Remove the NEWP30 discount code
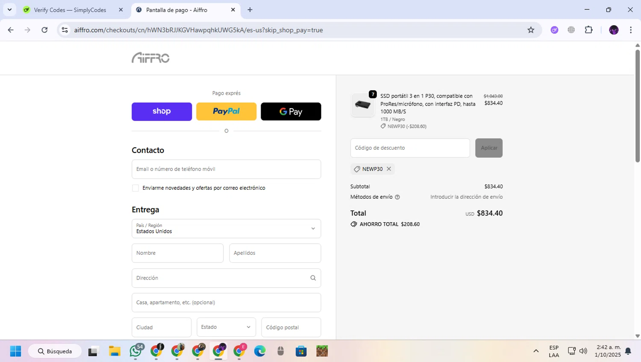 click(x=389, y=169)
